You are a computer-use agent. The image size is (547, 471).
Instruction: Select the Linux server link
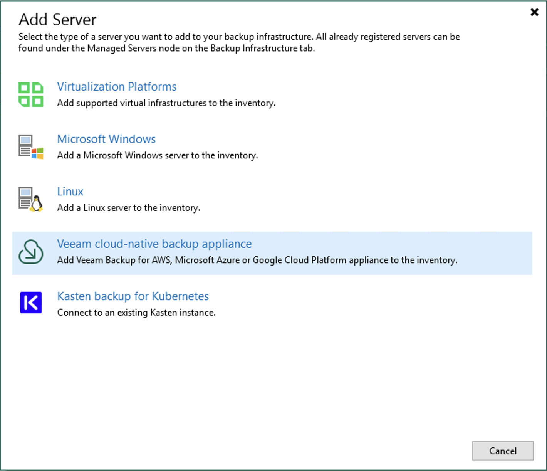[70, 192]
